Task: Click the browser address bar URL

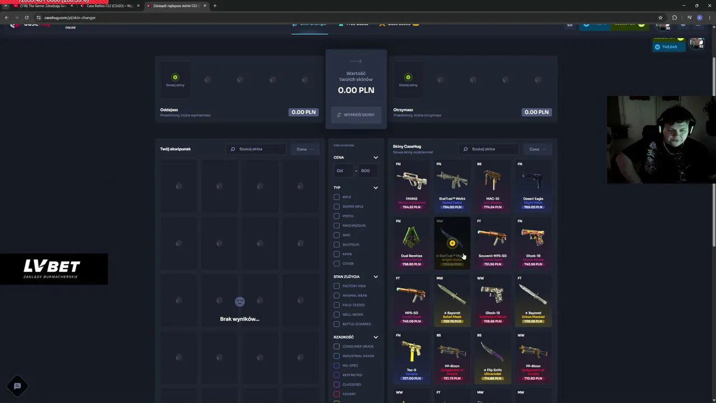Action: pyautogui.click(x=70, y=17)
